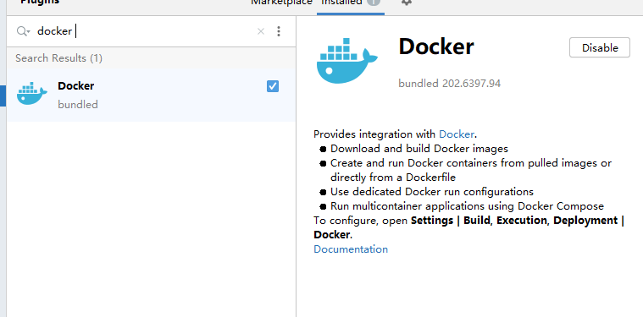This screenshot has height=317, width=643.
Task: Open the search options three-dot menu
Action: pos(279,31)
